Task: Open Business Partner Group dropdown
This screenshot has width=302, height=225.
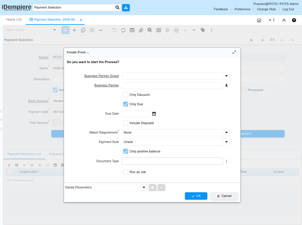Action: tap(226, 76)
